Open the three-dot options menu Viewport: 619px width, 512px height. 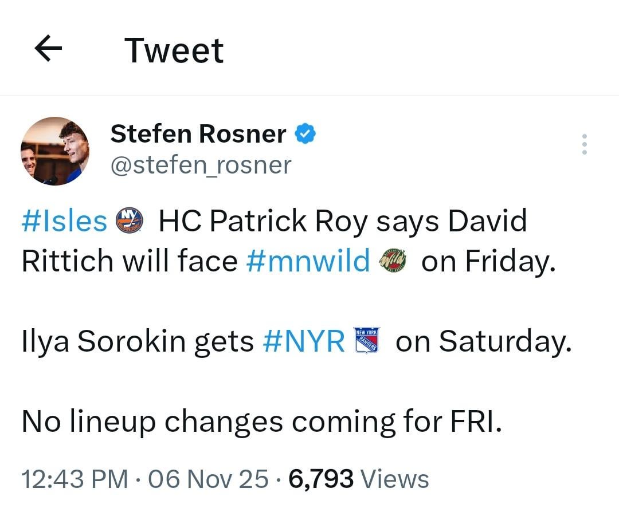coord(584,145)
